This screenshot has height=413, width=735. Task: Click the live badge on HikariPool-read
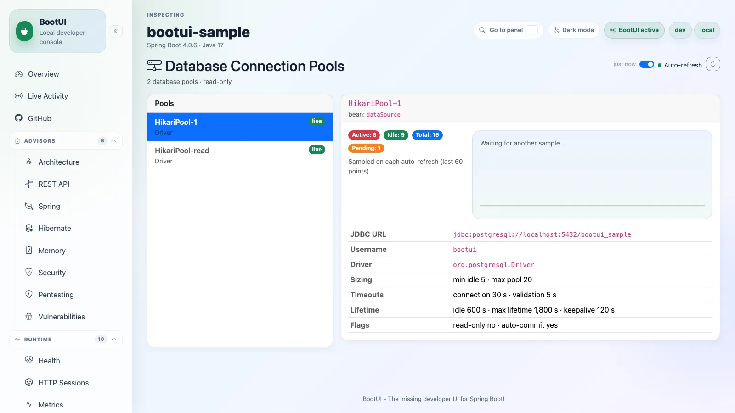317,150
